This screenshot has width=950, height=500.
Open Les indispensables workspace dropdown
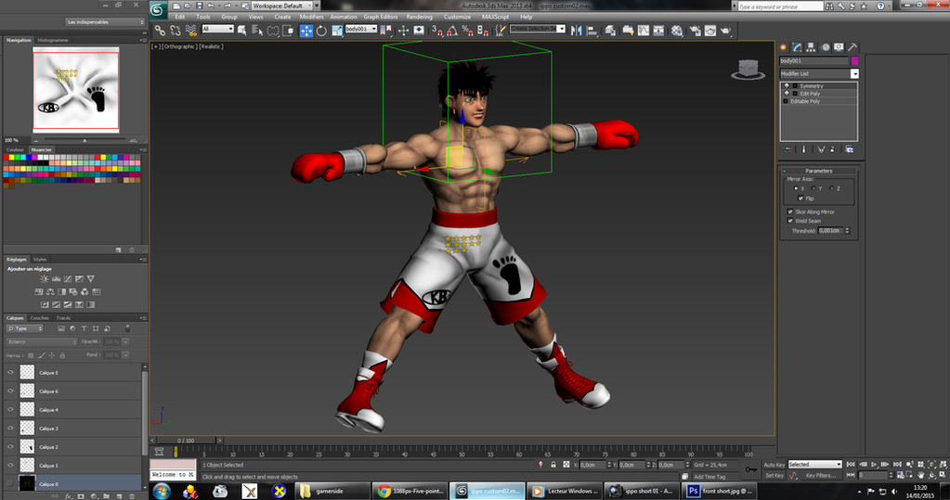pyautogui.click(x=106, y=21)
